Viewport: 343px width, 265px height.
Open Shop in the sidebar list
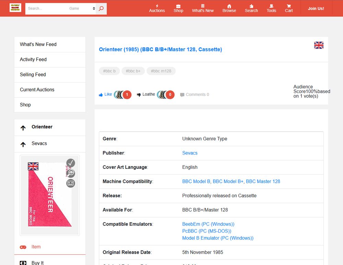50,104
